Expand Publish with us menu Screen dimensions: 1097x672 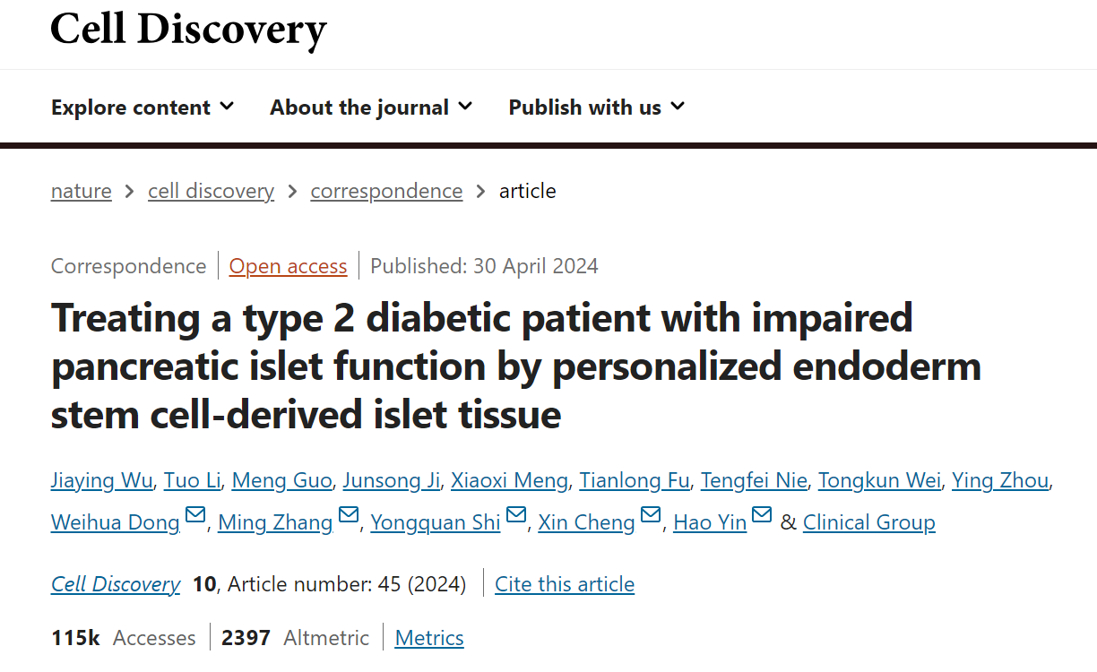[597, 108]
